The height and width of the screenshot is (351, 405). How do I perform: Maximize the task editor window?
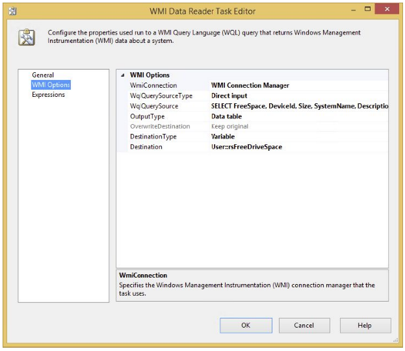tap(367, 9)
